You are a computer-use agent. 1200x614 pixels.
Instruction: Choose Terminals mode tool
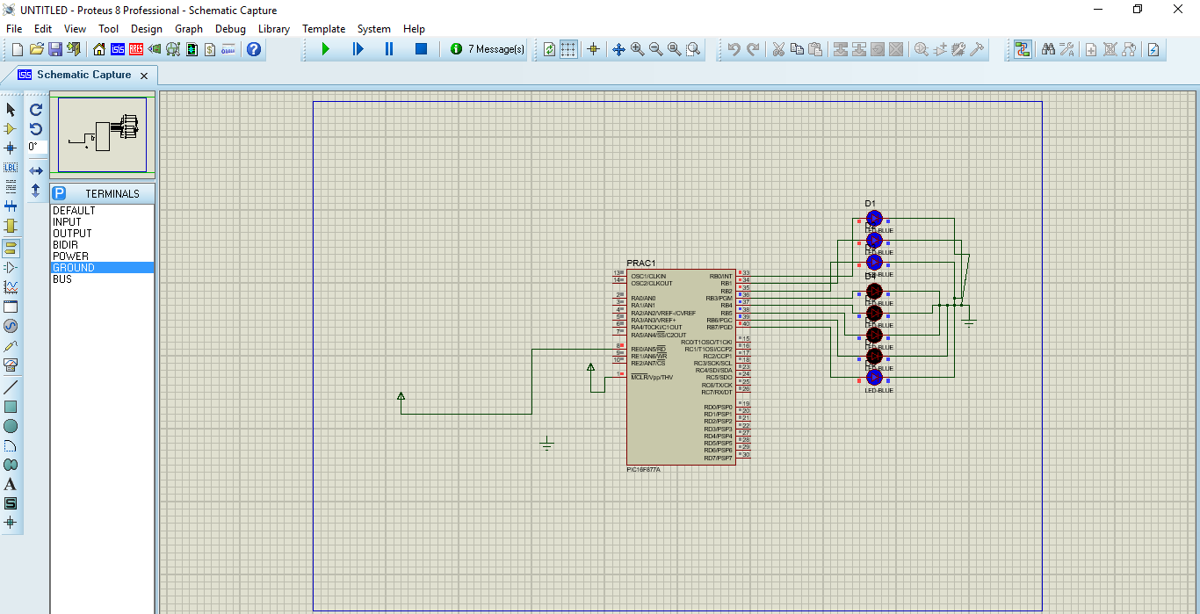[x=11, y=248]
